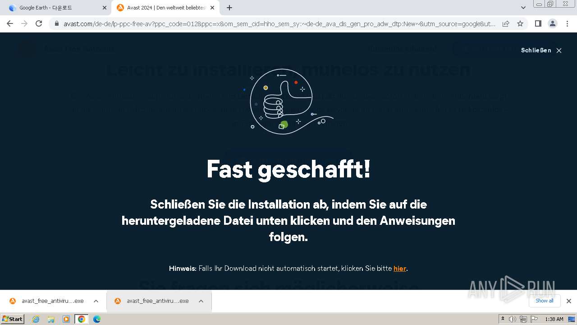The width and height of the screenshot is (577, 325).
Task: Expand options for first downloaded exe
Action: [96, 301]
